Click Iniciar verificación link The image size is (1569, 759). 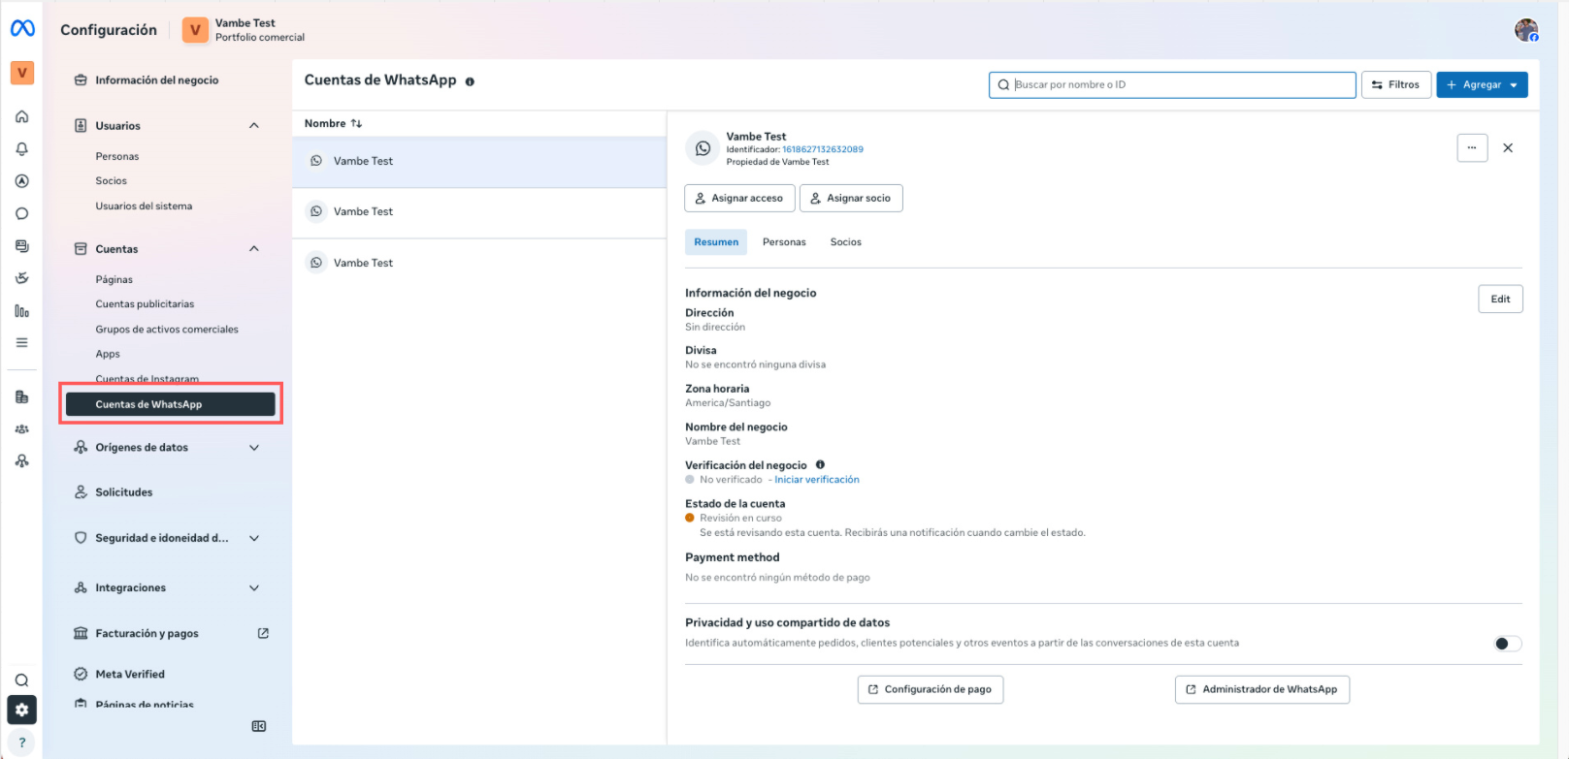(816, 480)
